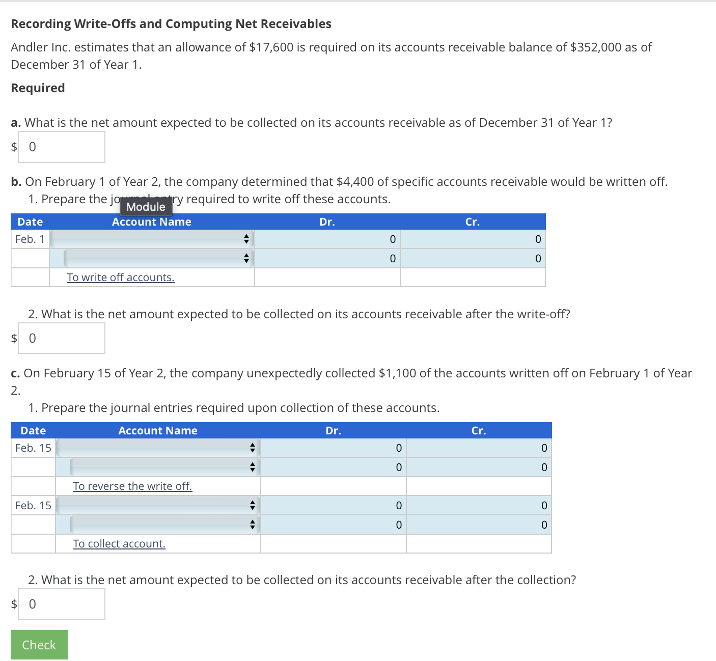Click the dollar amount field after the write-off question
This screenshot has width=716, height=661.
[x=61, y=338]
